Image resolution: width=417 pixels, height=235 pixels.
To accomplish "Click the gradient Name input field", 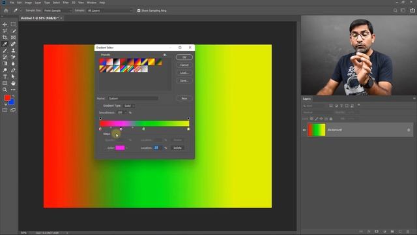I will click(x=133, y=99).
